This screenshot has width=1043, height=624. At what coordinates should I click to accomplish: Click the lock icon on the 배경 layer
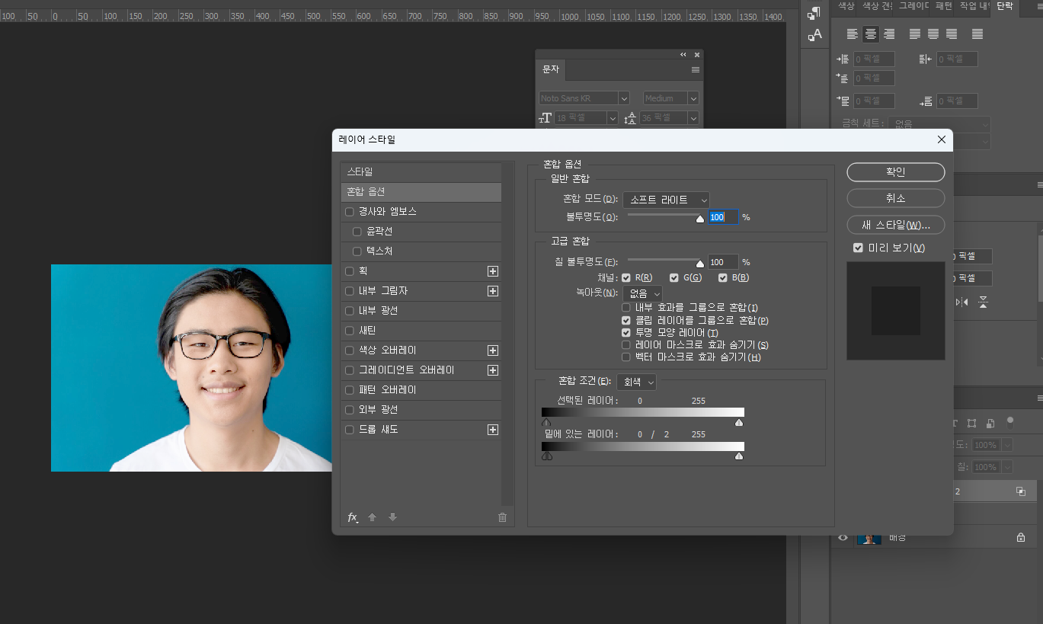1020,536
